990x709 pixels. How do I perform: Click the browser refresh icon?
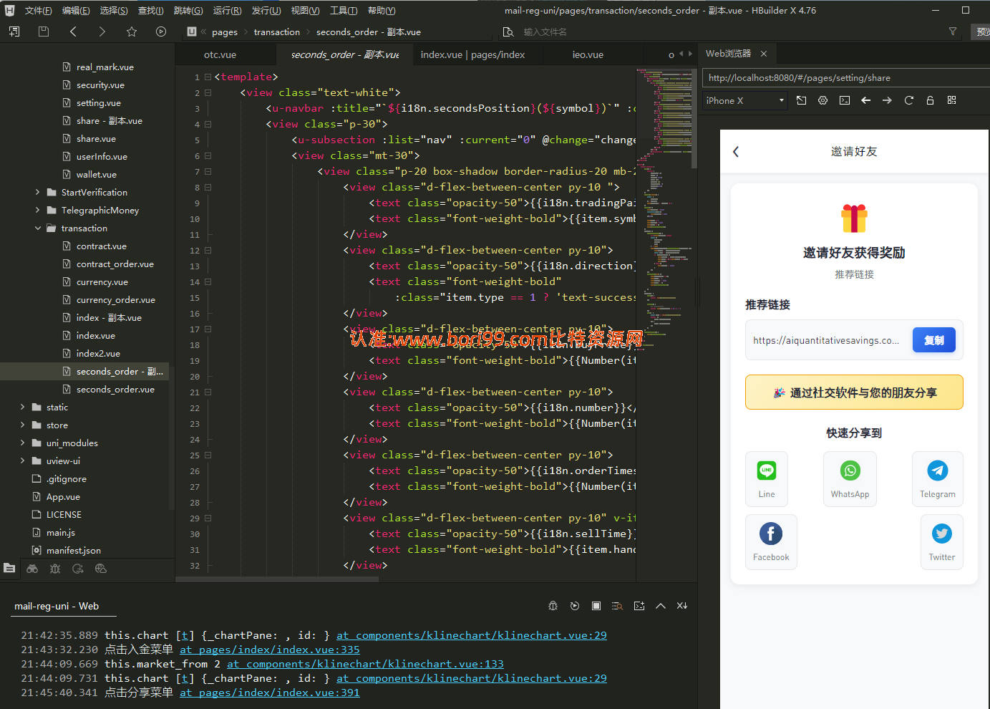(x=909, y=100)
